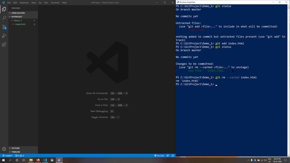
Task: Open the Edit menu
Action: (x=15, y=3)
